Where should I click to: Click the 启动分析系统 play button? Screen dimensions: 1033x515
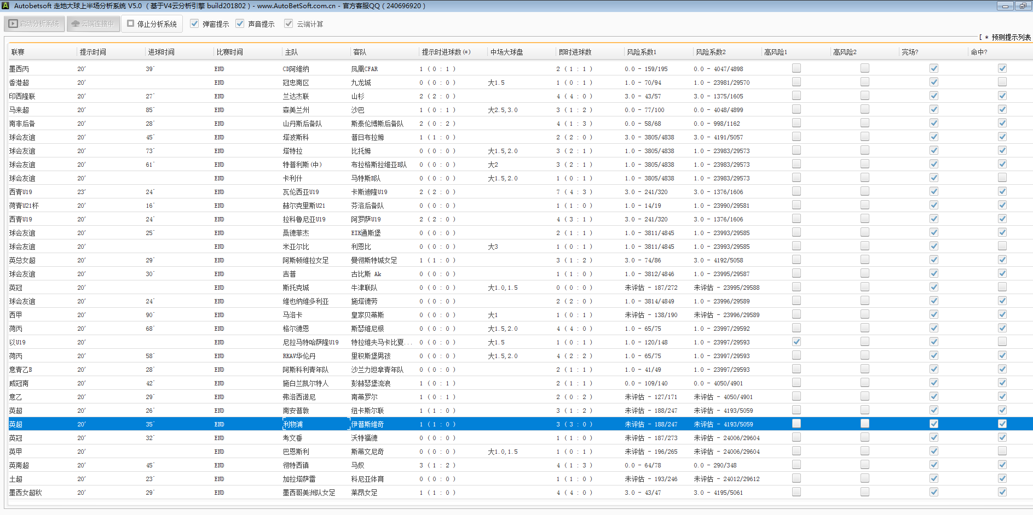coord(34,24)
